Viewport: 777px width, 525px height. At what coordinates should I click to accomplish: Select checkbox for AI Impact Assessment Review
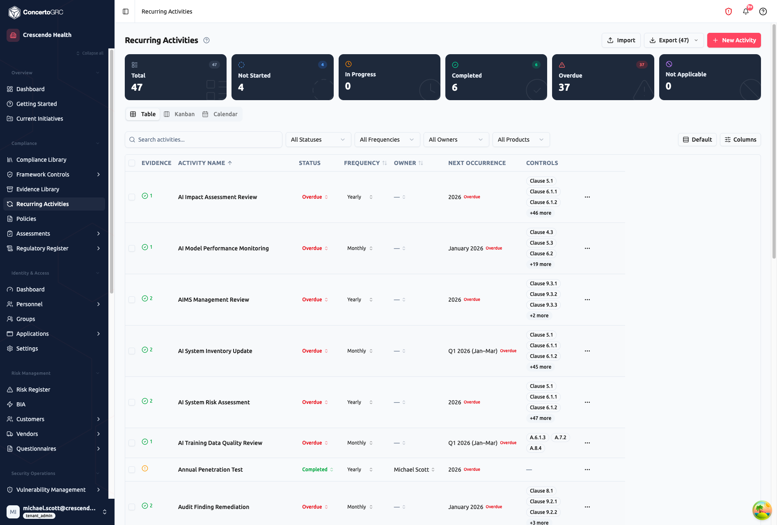pyautogui.click(x=132, y=197)
